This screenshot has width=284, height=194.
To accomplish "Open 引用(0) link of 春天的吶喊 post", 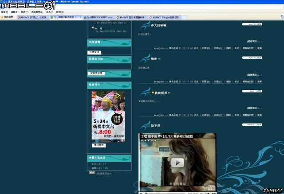I will pos(218,48).
